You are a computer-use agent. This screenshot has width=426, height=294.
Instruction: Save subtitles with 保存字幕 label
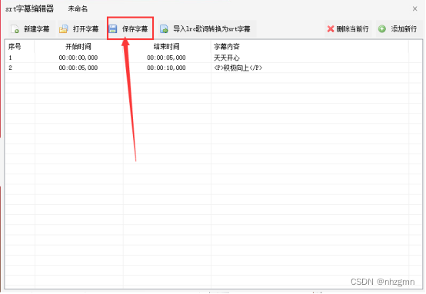[x=135, y=28]
